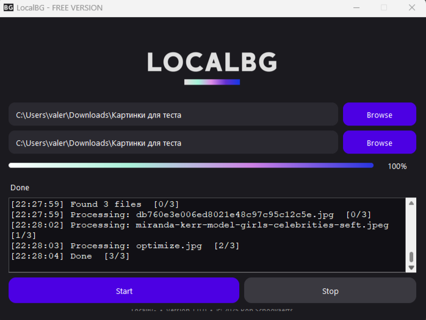Image resolution: width=426 pixels, height=320 pixels.
Task: Minimize the LocalBG window
Action: point(356,7)
